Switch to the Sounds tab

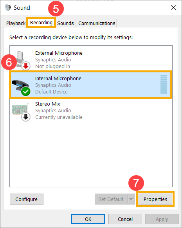coord(65,23)
